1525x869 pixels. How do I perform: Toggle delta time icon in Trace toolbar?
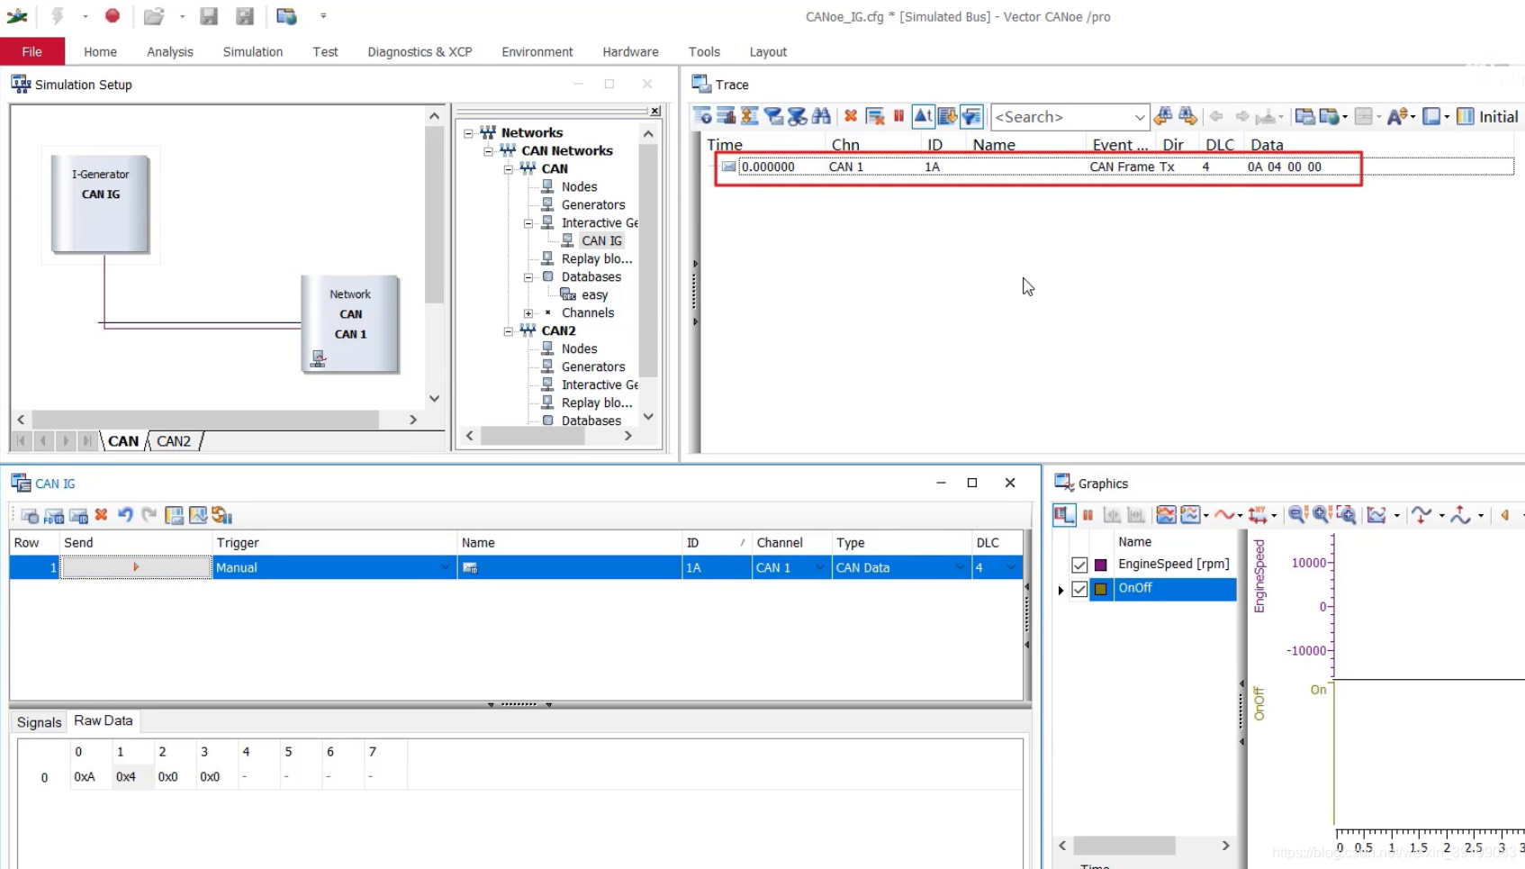923,116
